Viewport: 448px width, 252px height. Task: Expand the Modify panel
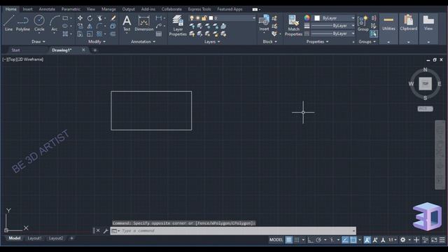click(97, 42)
